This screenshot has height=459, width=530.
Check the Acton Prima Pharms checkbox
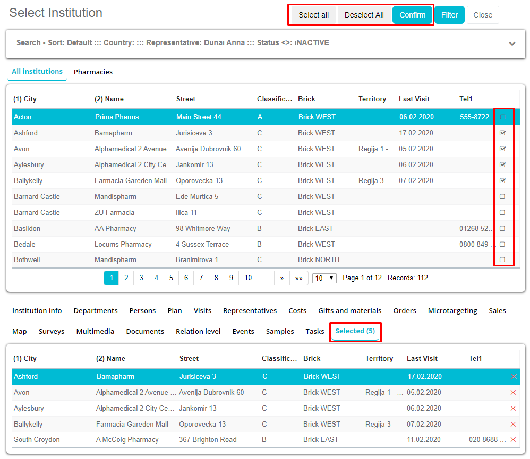pos(502,117)
